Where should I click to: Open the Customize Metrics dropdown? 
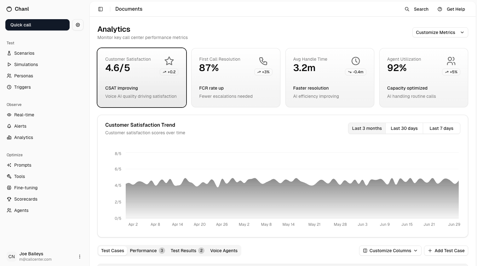click(x=440, y=32)
